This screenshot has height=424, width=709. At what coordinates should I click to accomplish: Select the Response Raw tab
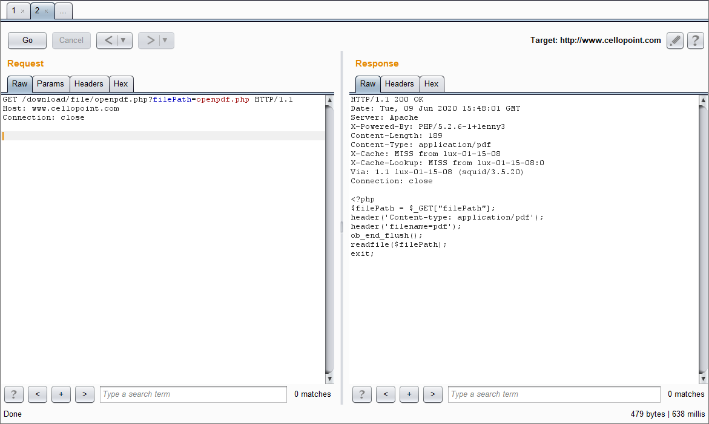point(368,83)
